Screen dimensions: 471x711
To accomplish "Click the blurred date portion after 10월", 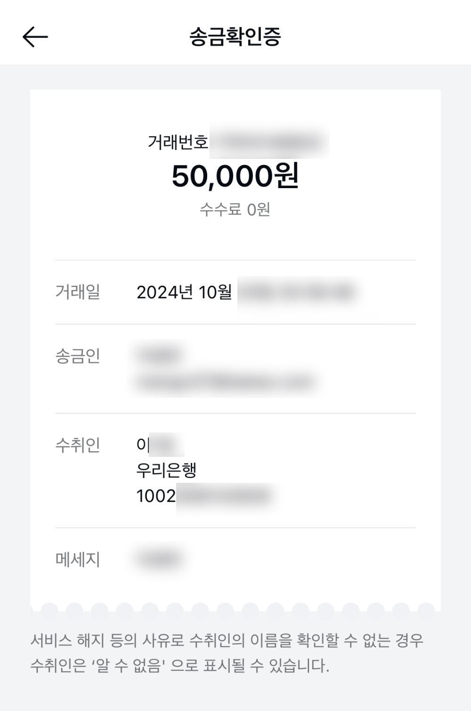I will 296,292.
